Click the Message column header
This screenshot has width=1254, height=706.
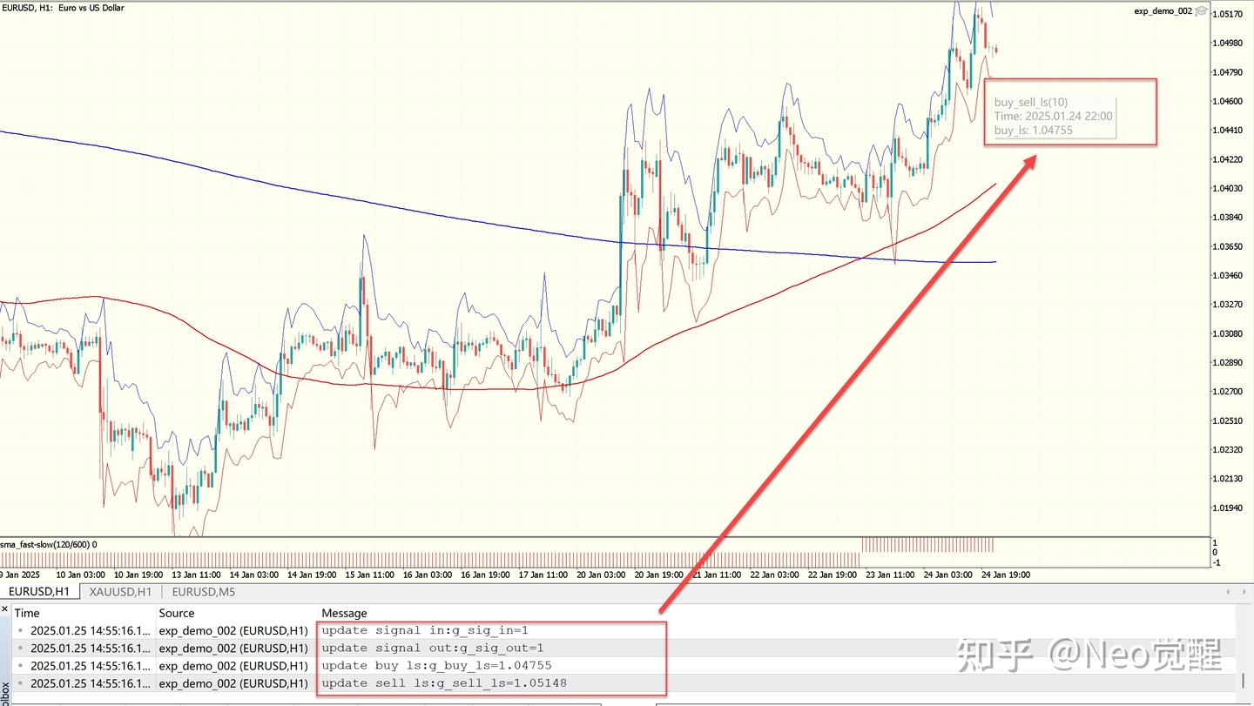(345, 613)
